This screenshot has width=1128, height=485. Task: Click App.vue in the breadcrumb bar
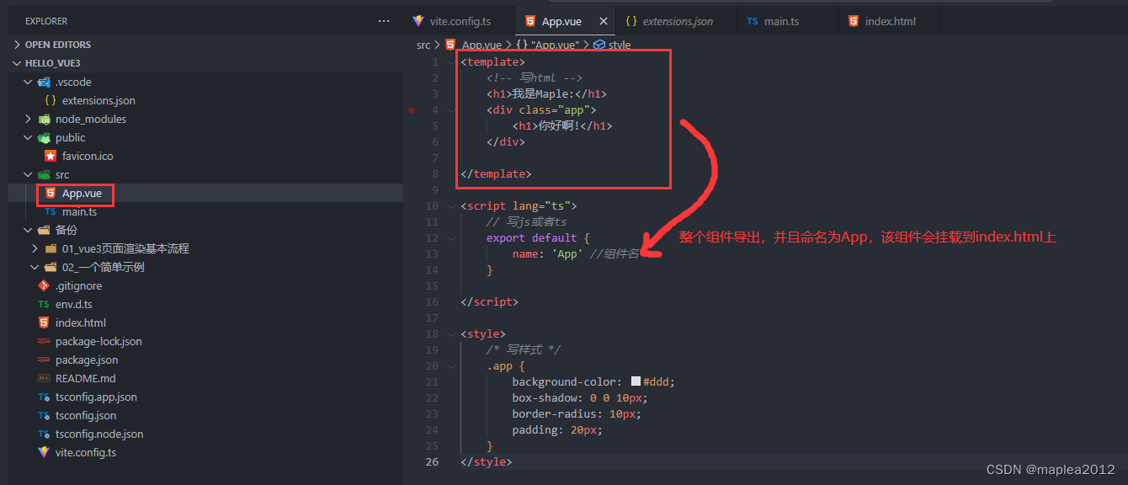pos(480,45)
